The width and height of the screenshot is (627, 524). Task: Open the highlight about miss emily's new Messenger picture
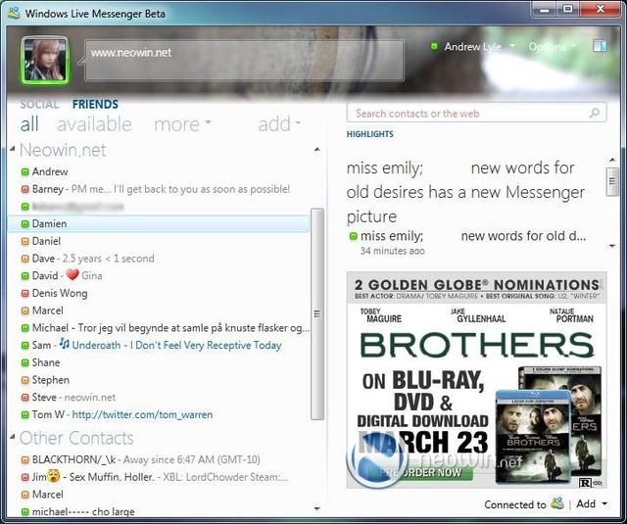(466, 192)
